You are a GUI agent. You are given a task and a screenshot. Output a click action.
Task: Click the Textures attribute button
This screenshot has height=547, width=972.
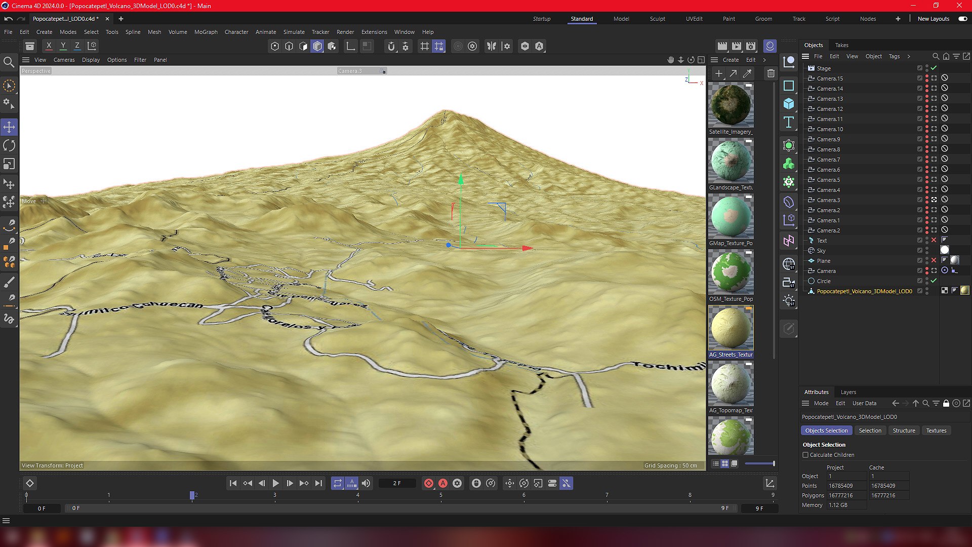pos(937,431)
